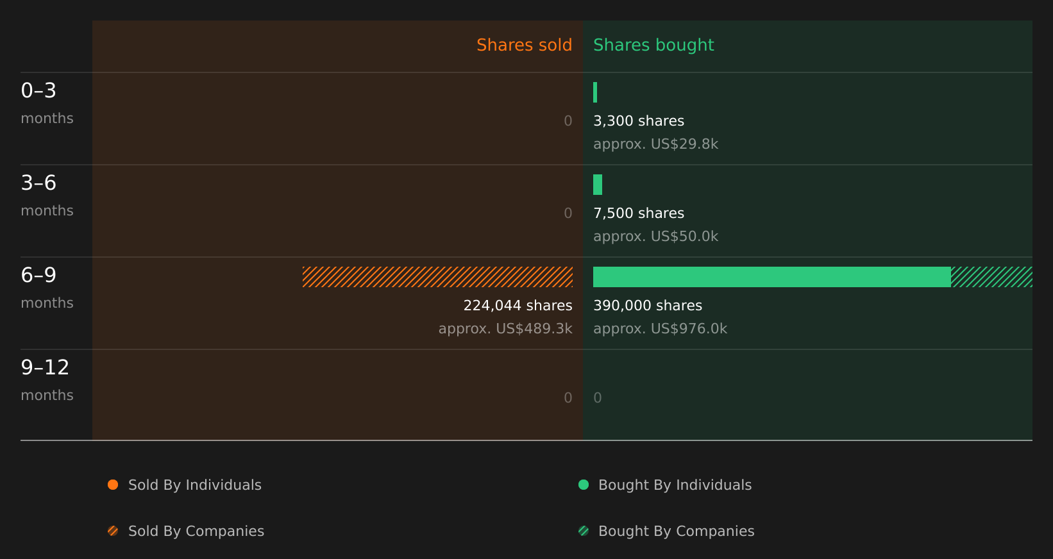Image resolution: width=1053 pixels, height=559 pixels.
Task: Click the striped Bought By Companies legend icon
Action: point(584,531)
